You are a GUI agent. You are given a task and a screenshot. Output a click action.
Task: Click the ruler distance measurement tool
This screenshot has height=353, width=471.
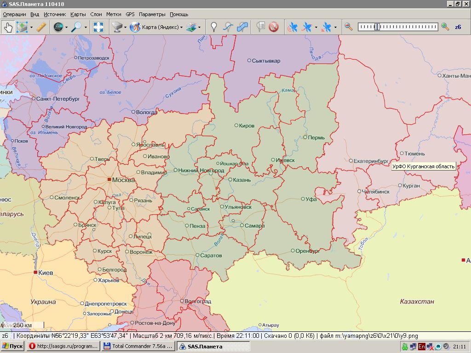[41, 27]
